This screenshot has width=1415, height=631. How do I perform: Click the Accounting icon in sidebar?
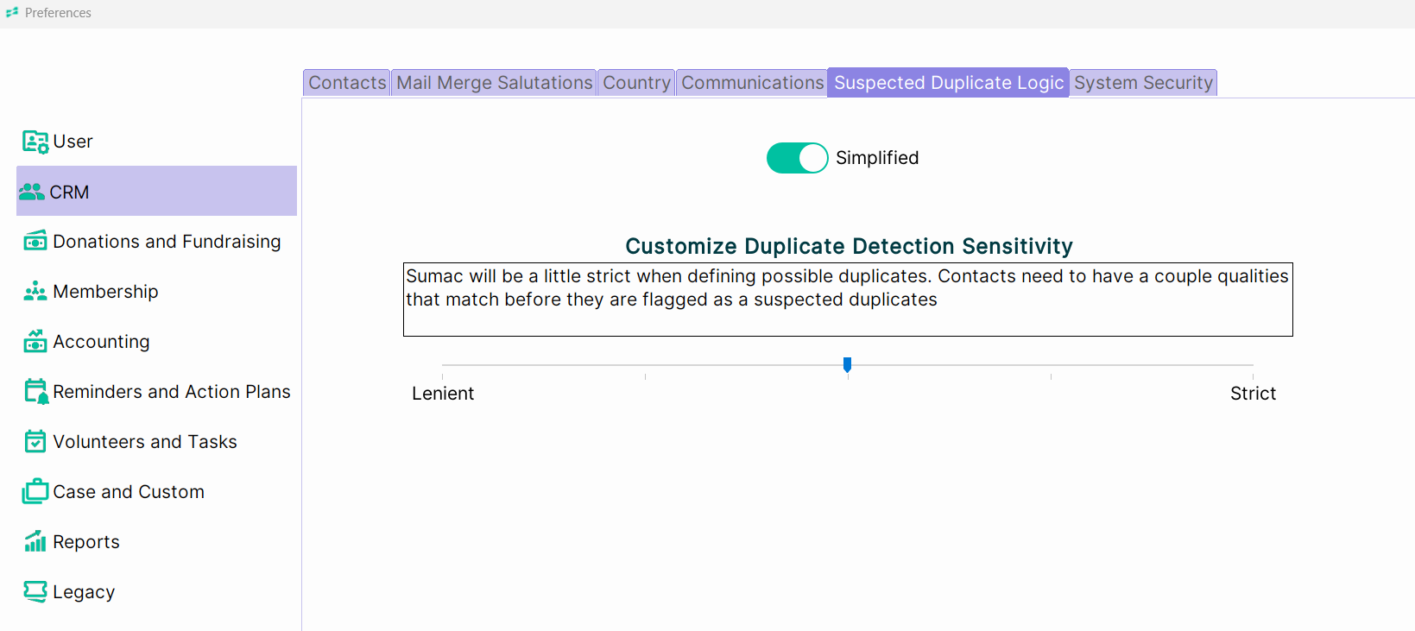click(x=35, y=342)
